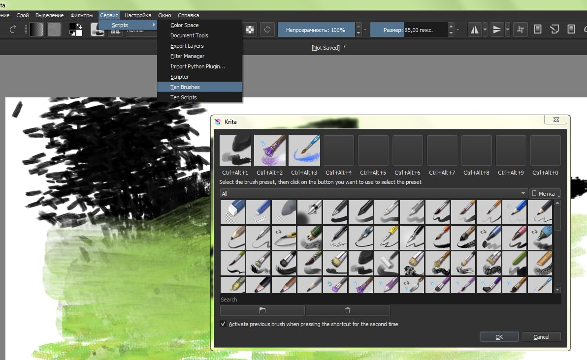Assign preset to empty Ctrl+Alt+5 slot
Screen dimensions: 587x360
pyautogui.click(x=373, y=150)
